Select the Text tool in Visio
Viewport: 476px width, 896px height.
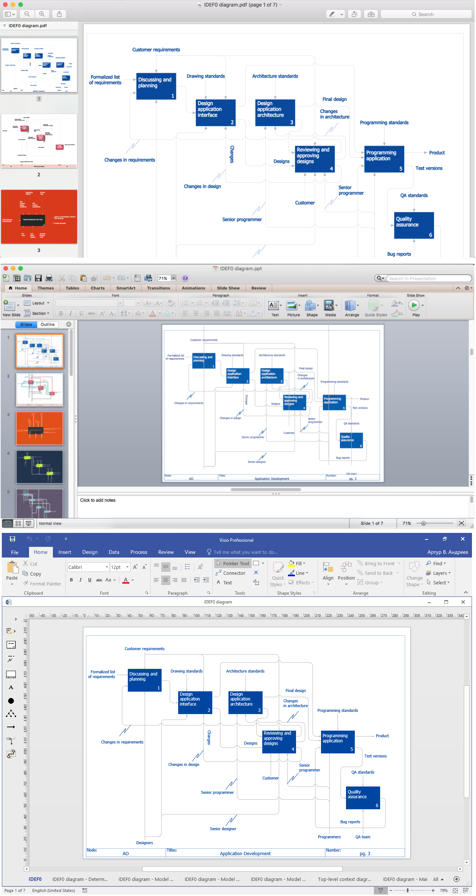[224, 583]
